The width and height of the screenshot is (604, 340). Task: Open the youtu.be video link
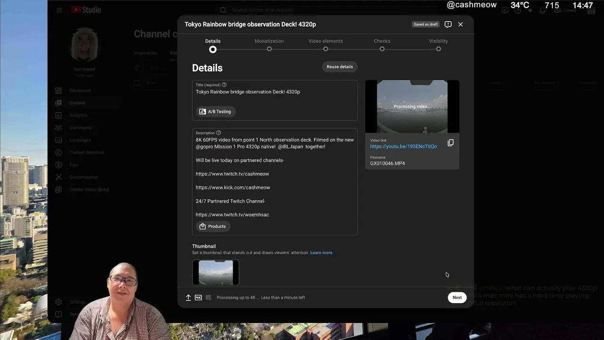pos(403,146)
